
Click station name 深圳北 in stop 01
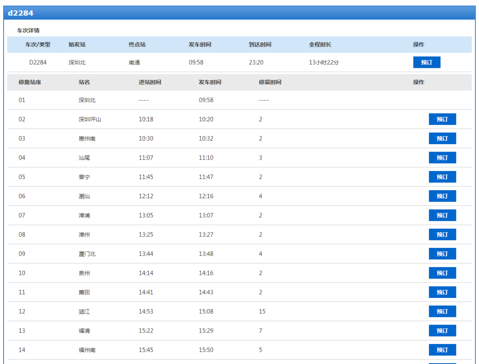point(87,100)
